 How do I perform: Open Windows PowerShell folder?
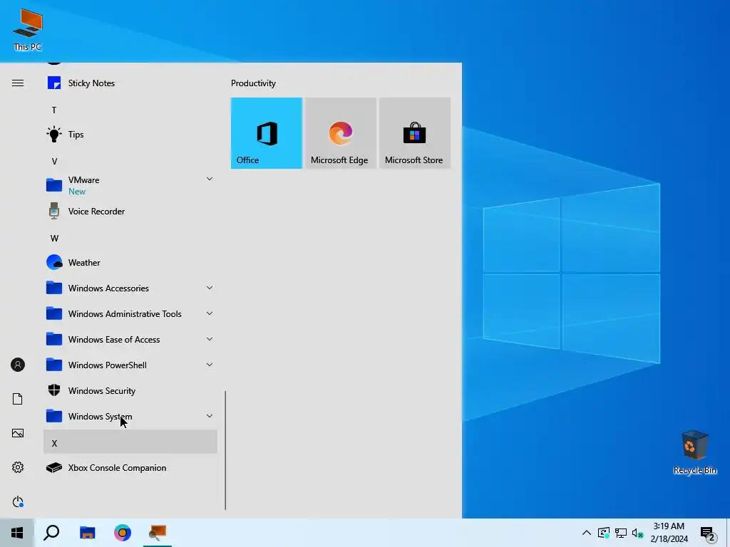coord(130,365)
